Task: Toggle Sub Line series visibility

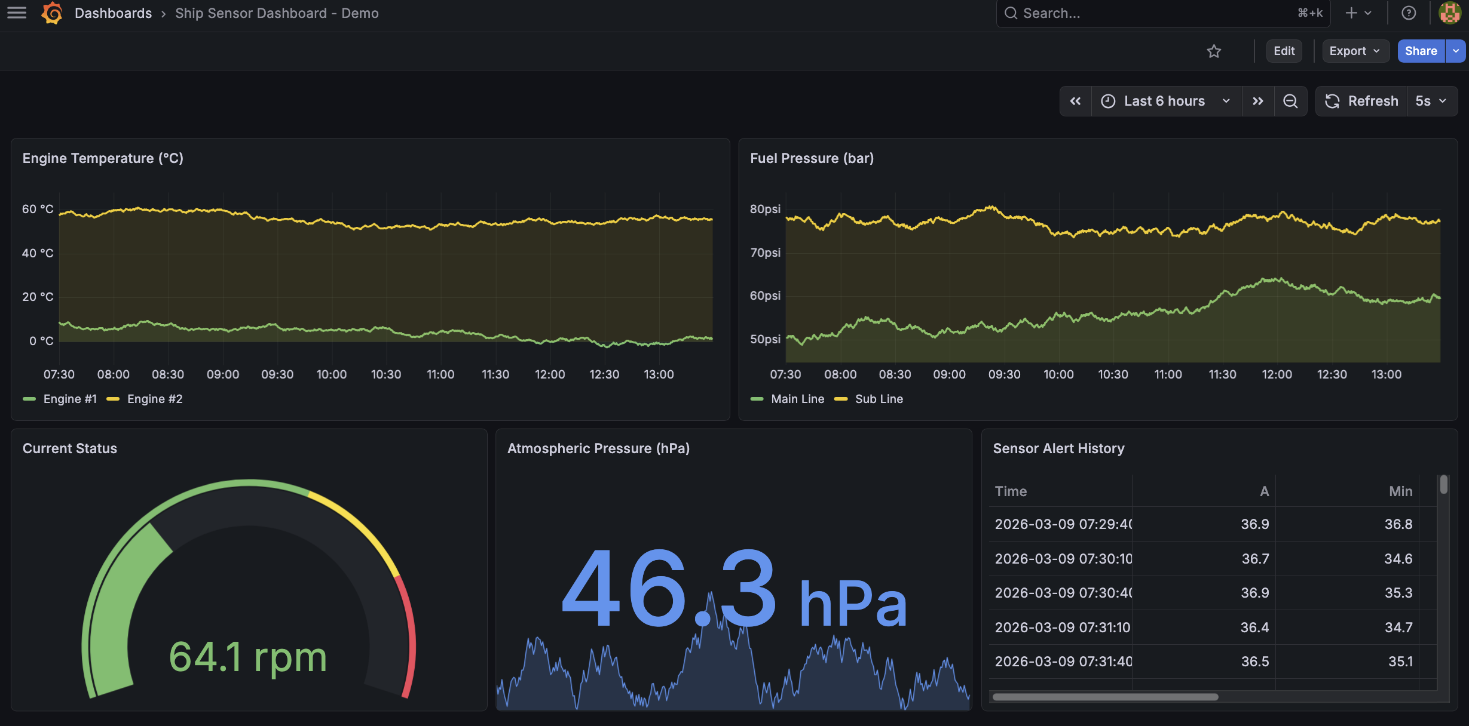Action: [x=878, y=399]
